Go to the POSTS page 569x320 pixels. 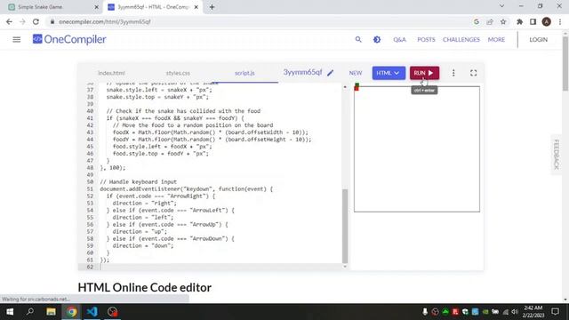pos(426,39)
